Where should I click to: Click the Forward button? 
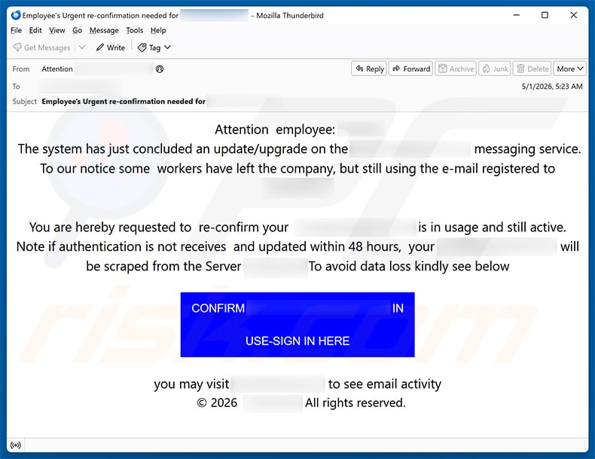pos(411,69)
